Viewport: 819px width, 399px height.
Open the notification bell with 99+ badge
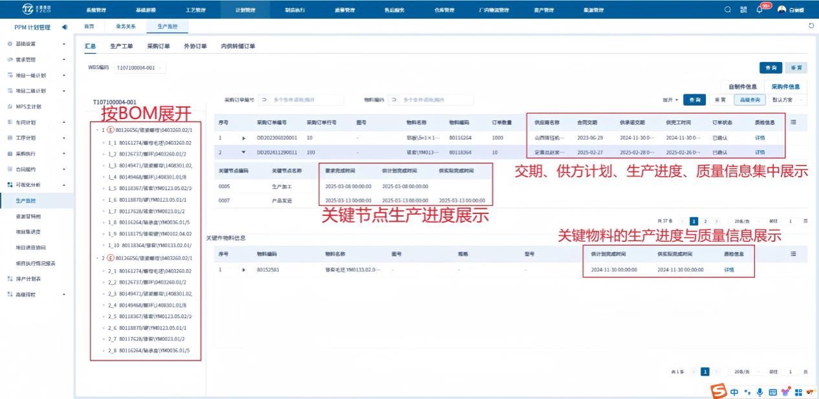click(x=759, y=10)
